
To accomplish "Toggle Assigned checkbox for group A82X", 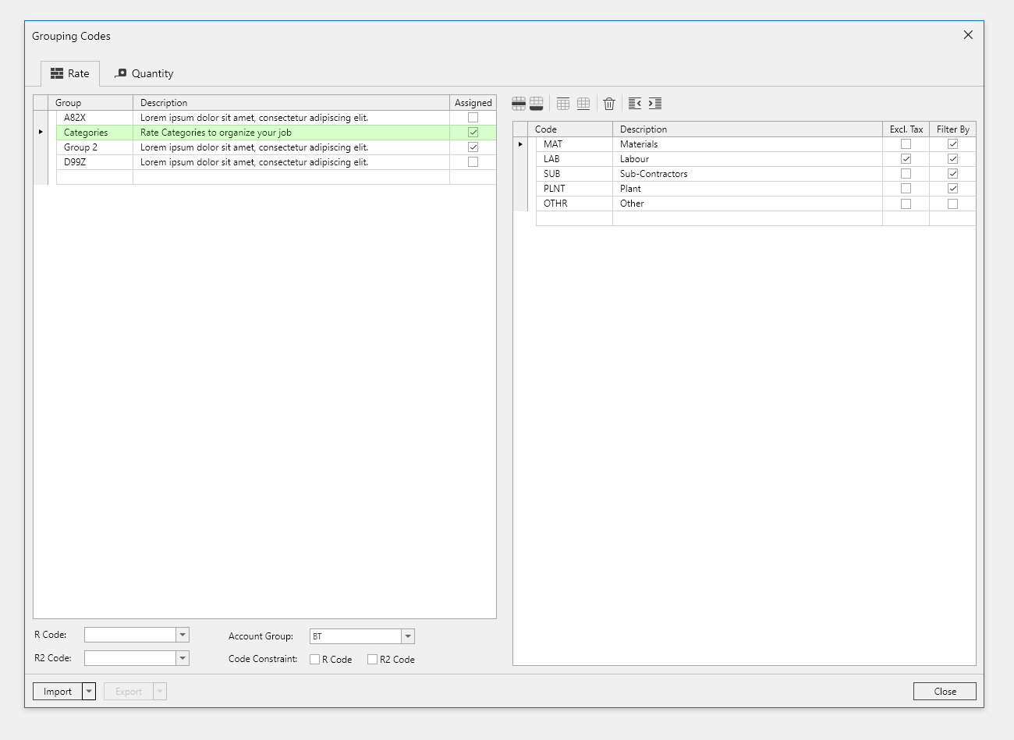I will (x=473, y=118).
